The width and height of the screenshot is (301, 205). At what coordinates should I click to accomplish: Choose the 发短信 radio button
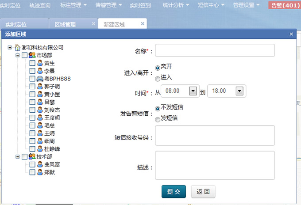158,119
